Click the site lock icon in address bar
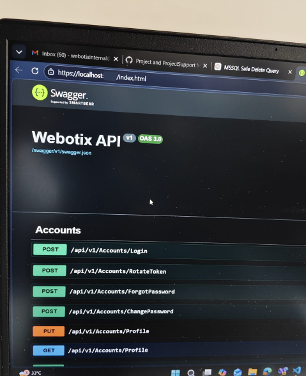Screen dimensions: 306x376 pyautogui.click(x=51, y=72)
